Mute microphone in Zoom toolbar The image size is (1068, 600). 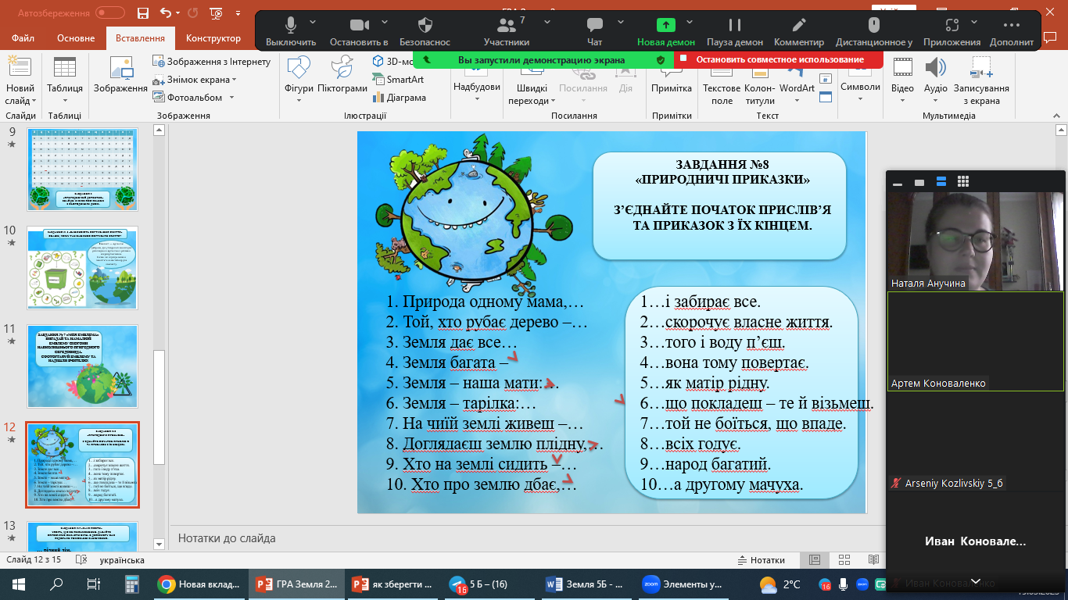(291, 30)
